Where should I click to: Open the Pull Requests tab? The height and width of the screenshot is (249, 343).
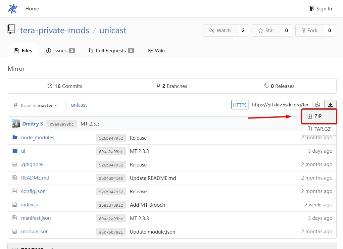tap(111, 51)
